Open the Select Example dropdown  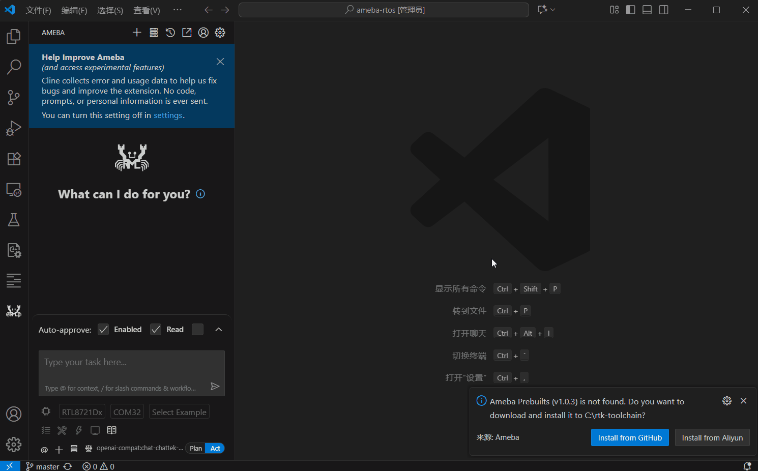click(179, 412)
